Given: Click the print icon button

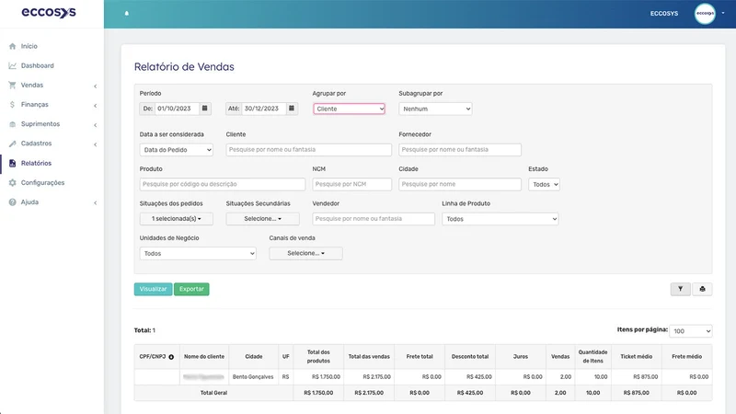Looking at the screenshot, I should [702, 289].
